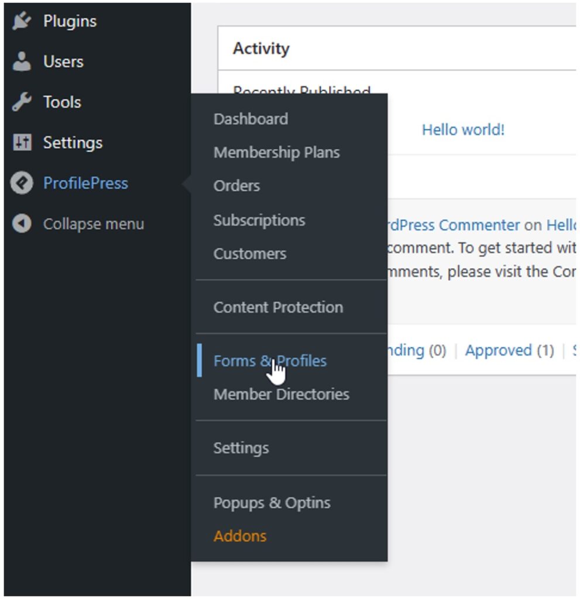Open the ProfilePress sidebar menu

point(85,183)
